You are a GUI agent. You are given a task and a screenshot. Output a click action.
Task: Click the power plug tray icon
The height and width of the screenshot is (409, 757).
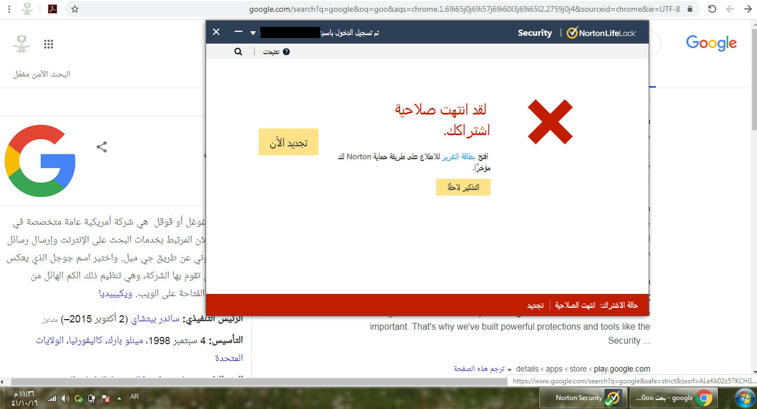tap(92, 398)
